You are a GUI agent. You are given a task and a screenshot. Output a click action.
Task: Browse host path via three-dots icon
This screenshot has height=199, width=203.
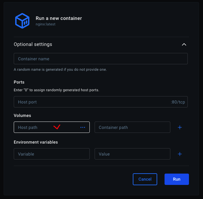pyautogui.click(x=83, y=127)
